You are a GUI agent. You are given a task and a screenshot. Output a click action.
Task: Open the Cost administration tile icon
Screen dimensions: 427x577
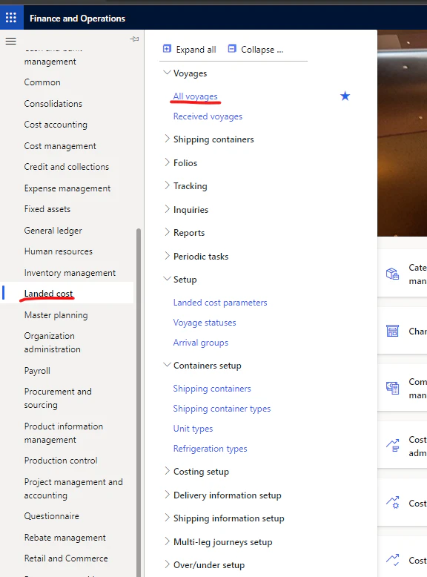pos(392,445)
